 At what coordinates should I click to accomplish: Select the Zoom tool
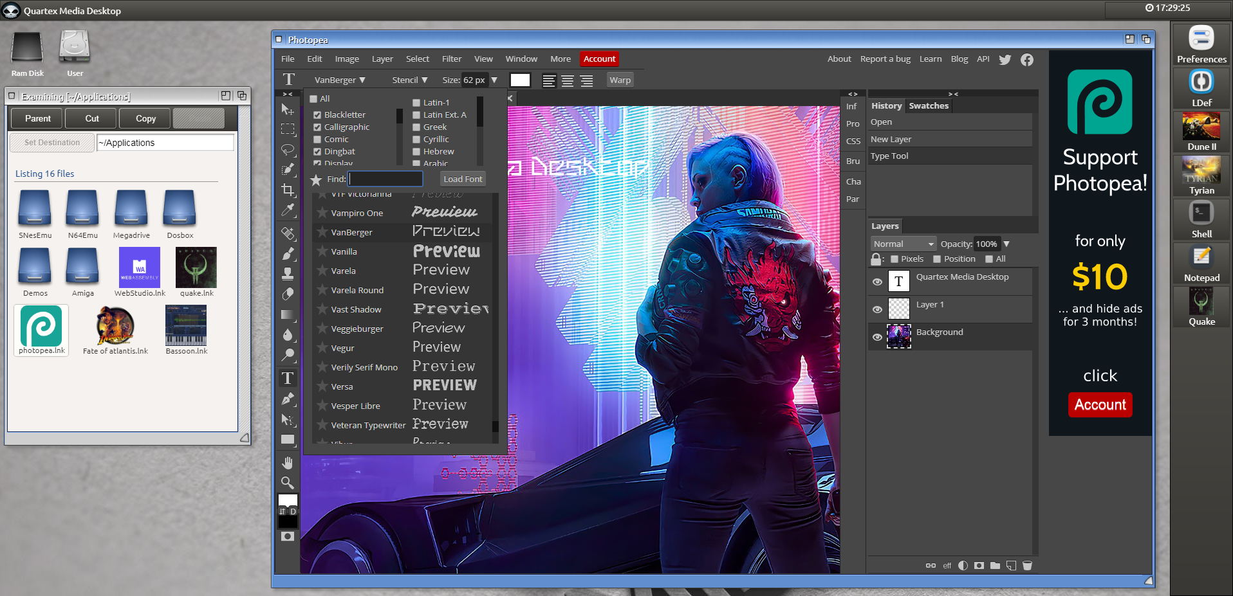click(288, 483)
